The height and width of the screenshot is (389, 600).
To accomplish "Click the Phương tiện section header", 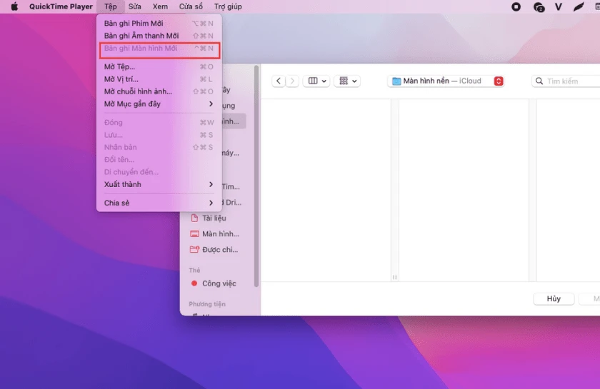I will point(207,304).
